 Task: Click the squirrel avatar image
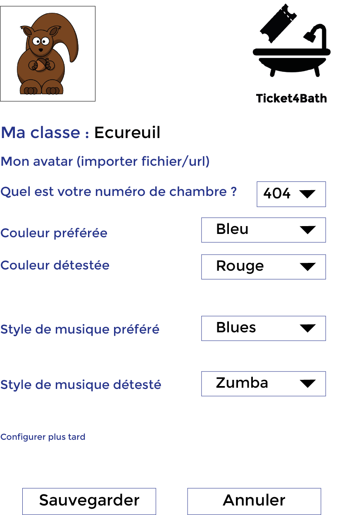[x=48, y=54]
